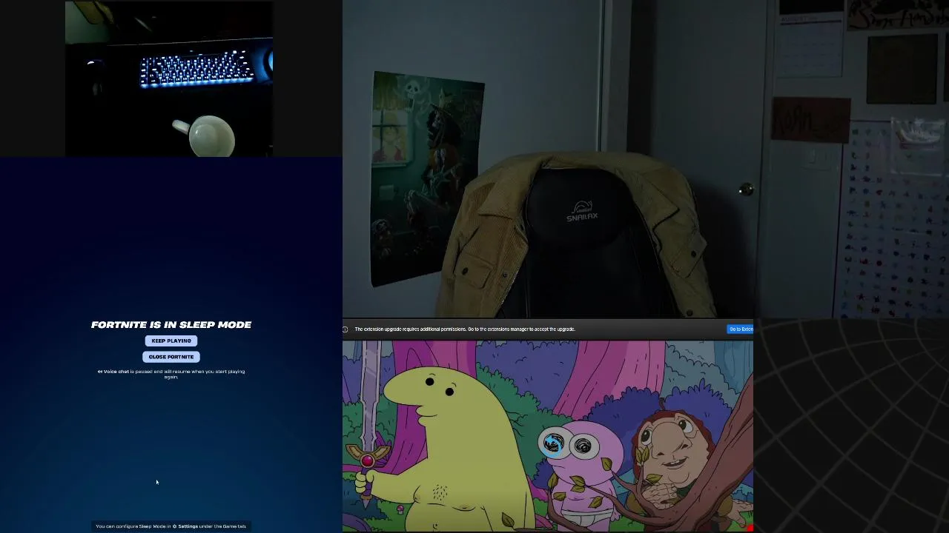Image resolution: width=949 pixels, height=533 pixels.
Task: Click the info icon on extension upgrade bar
Action: [x=345, y=329]
